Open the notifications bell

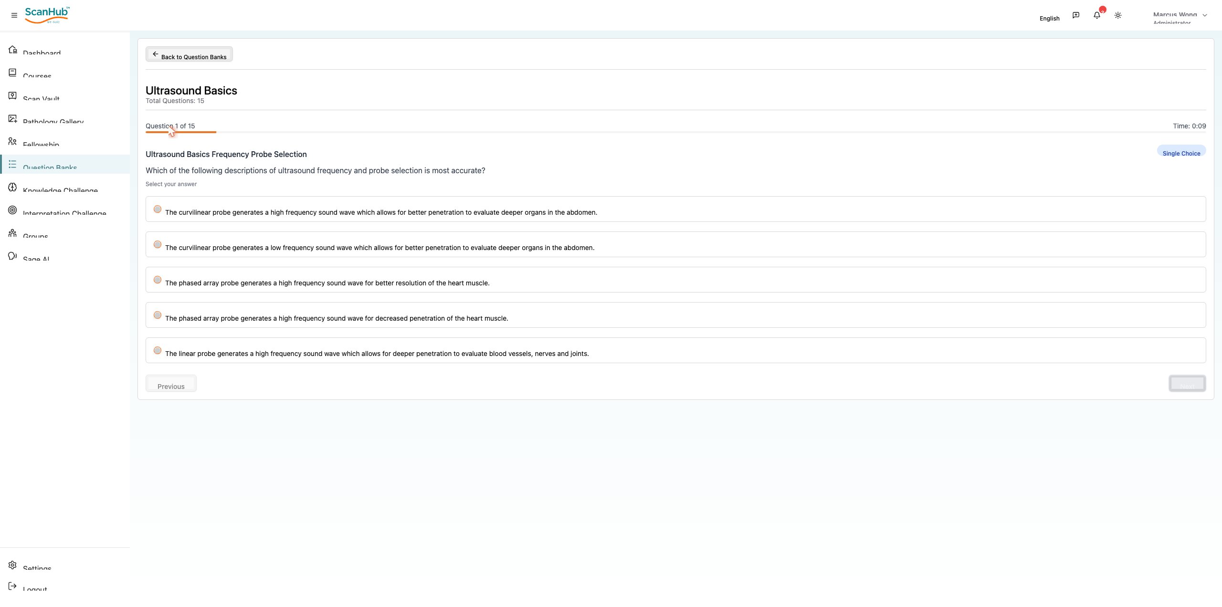pyautogui.click(x=1097, y=15)
